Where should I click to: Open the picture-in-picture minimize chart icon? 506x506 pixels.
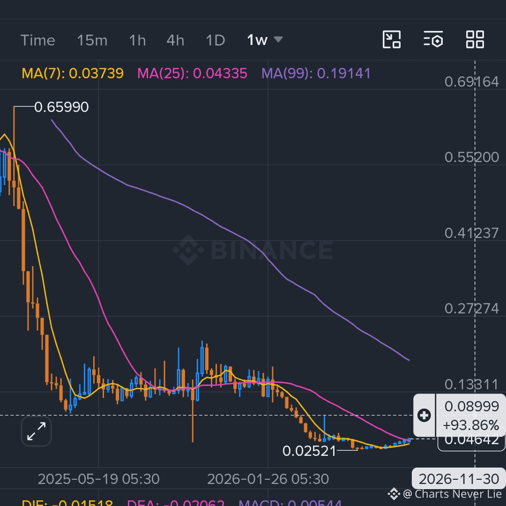[391, 40]
